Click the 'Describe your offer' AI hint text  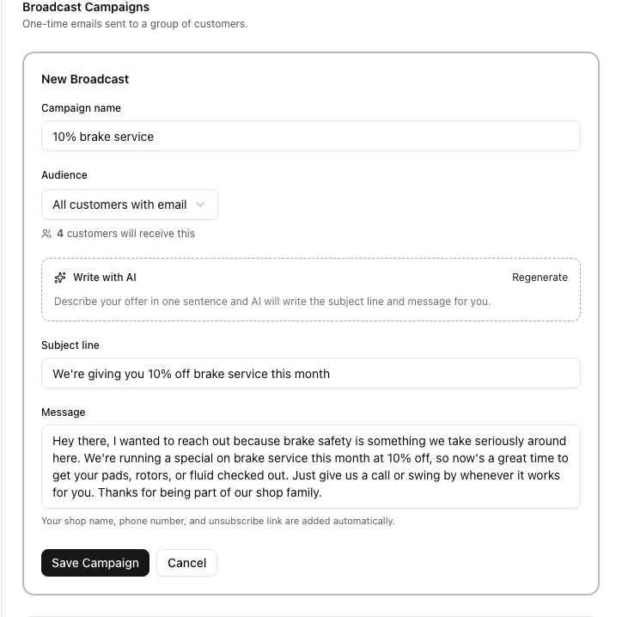pos(272,302)
